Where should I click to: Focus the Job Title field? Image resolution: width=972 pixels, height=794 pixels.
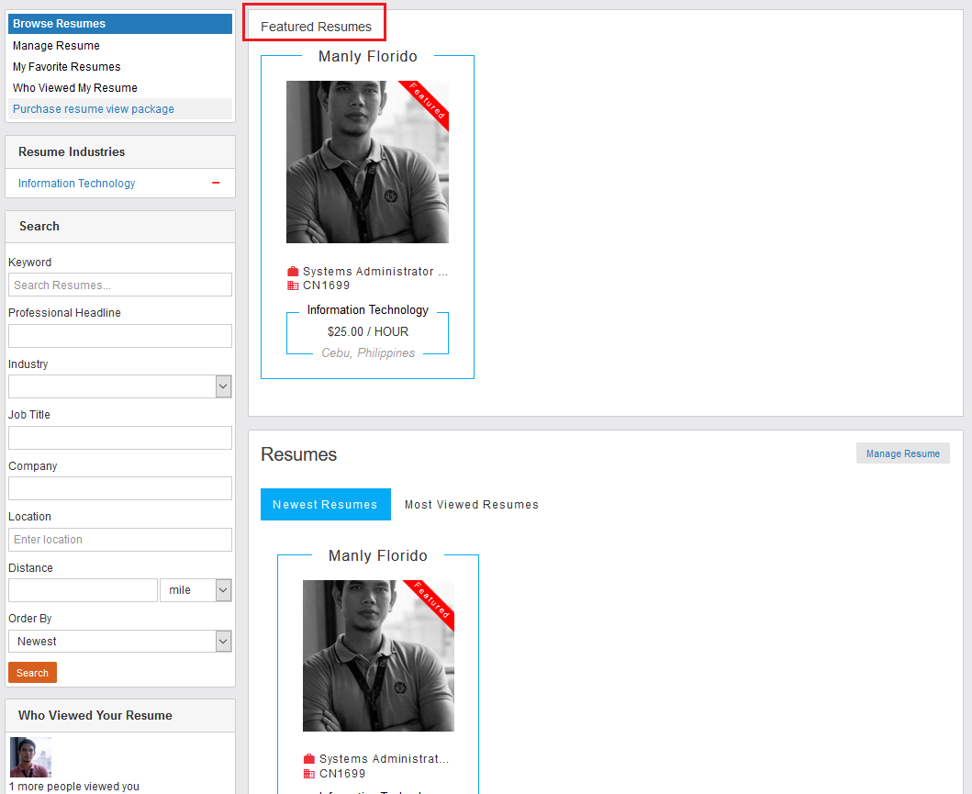[x=120, y=438]
